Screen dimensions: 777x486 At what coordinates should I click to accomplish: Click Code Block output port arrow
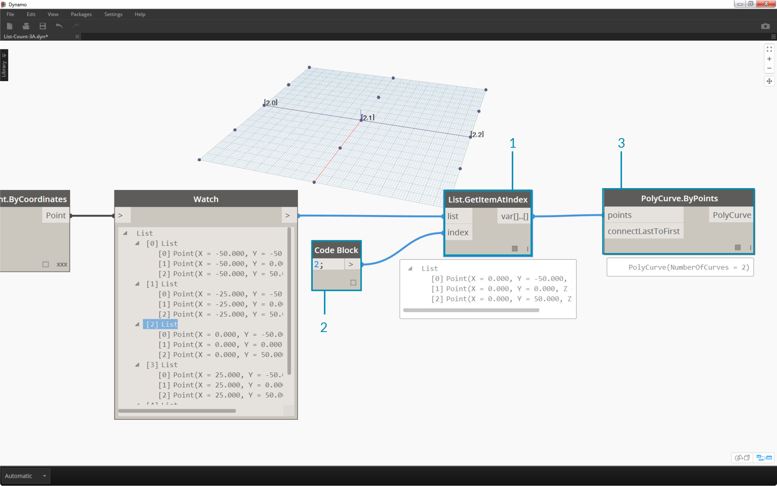point(352,264)
